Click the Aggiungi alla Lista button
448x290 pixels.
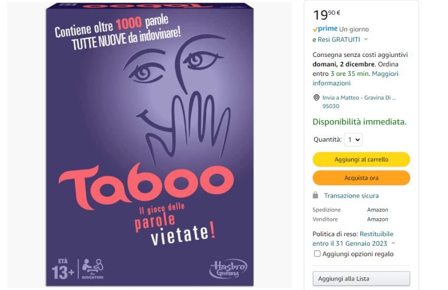[x=361, y=278]
